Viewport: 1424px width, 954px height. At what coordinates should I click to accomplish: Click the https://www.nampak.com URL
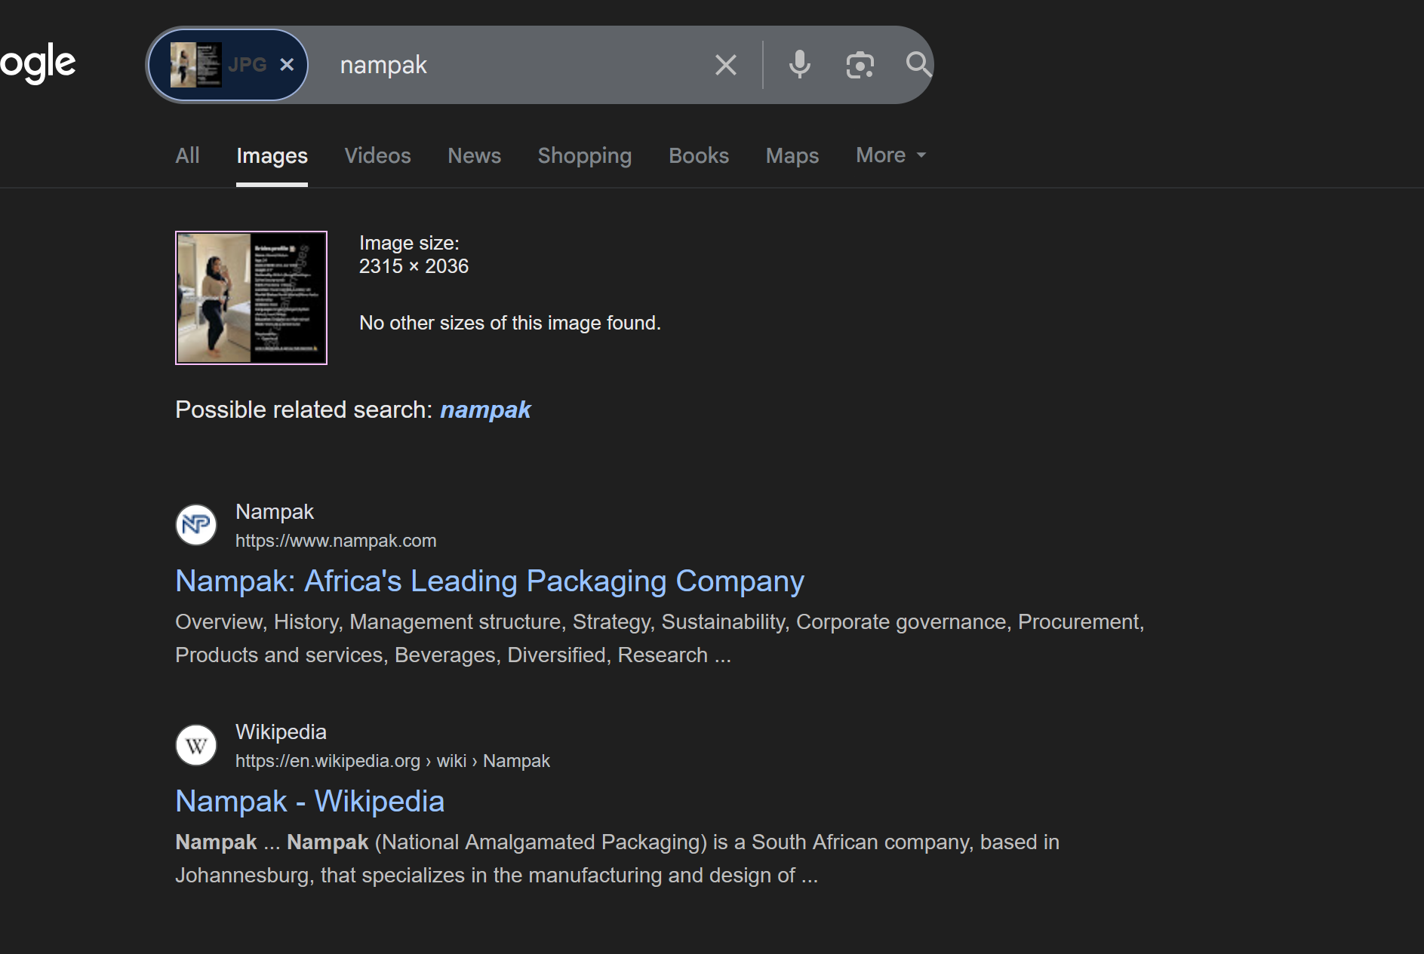point(336,541)
